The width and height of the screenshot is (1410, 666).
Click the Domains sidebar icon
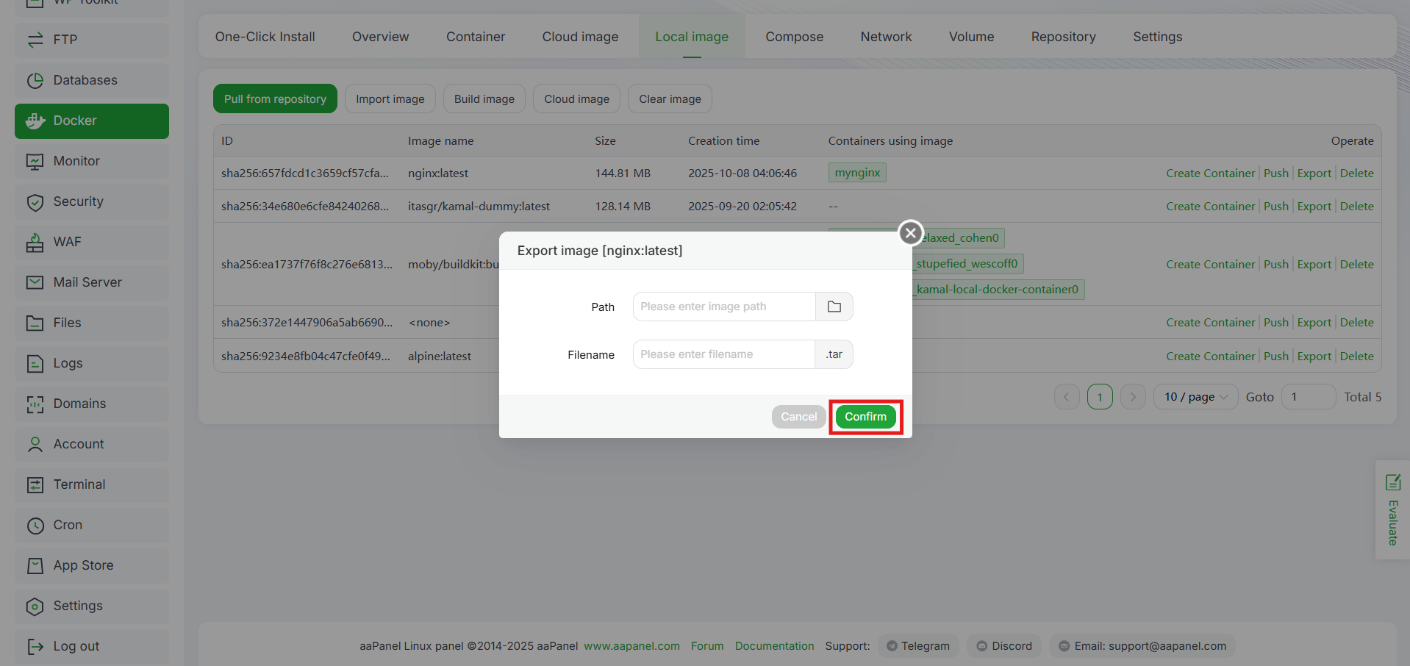click(x=35, y=404)
